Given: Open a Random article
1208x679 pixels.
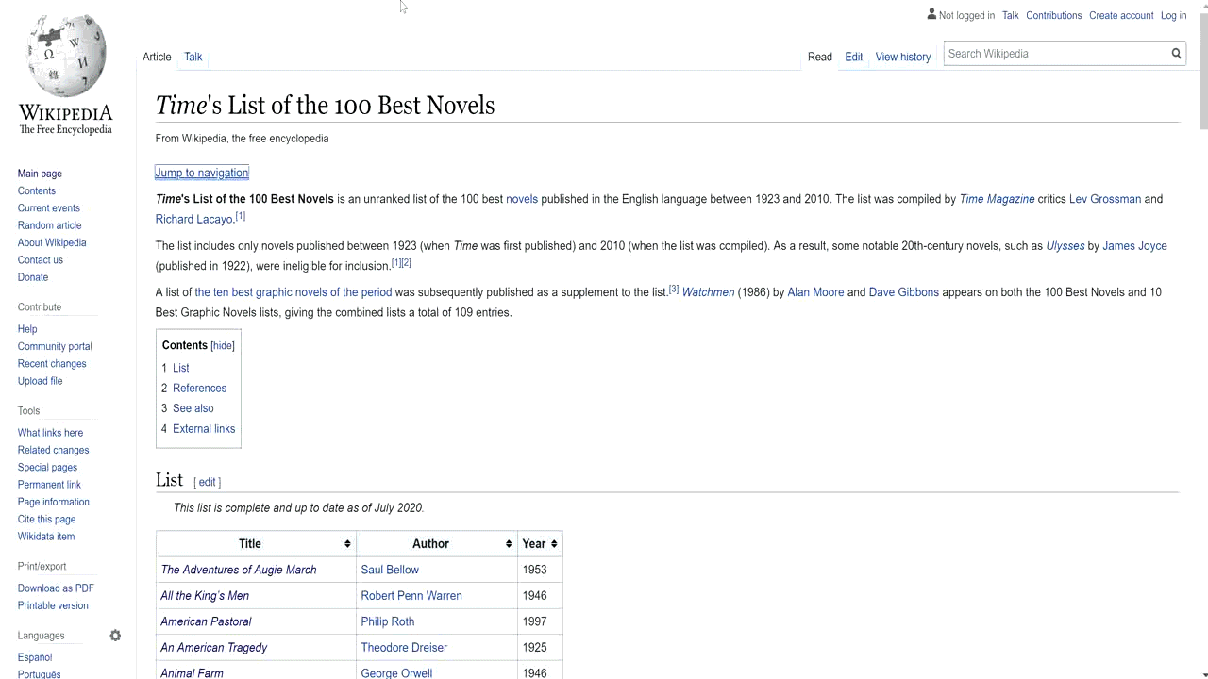Looking at the screenshot, I should pyautogui.click(x=50, y=225).
